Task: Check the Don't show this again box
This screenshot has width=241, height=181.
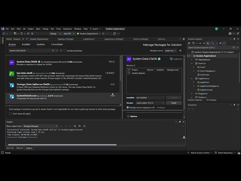Action: pos(10,114)
